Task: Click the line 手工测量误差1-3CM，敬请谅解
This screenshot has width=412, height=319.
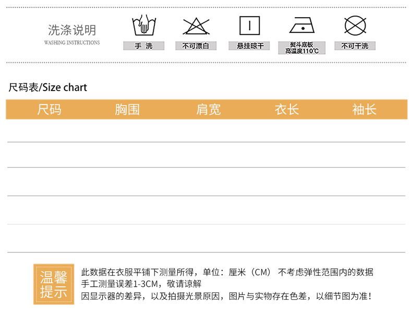Action: 141,284
